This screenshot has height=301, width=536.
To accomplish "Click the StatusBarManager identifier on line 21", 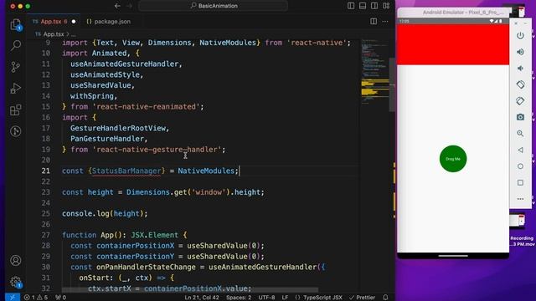I will [x=126, y=171].
